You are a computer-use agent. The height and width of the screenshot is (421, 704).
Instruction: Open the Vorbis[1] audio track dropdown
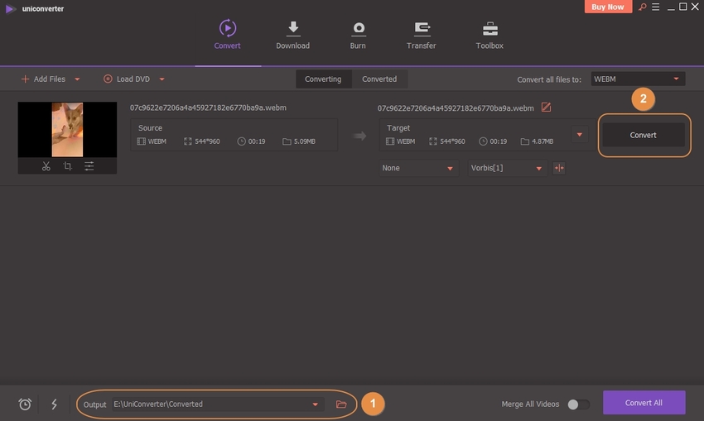click(x=507, y=168)
